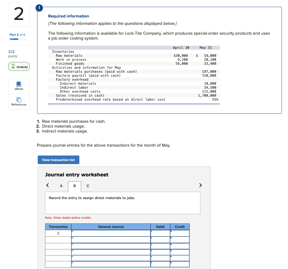This screenshot has height=269, width=288.
Task: Open the eBook resource
Action: coord(19,86)
